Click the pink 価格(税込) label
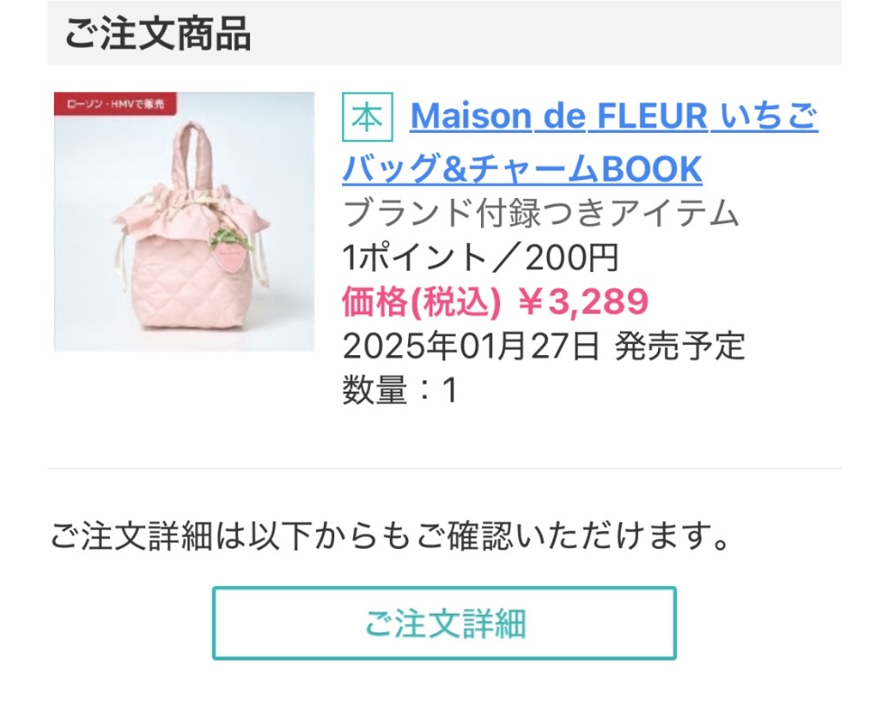The height and width of the screenshot is (712, 889). 422,302
